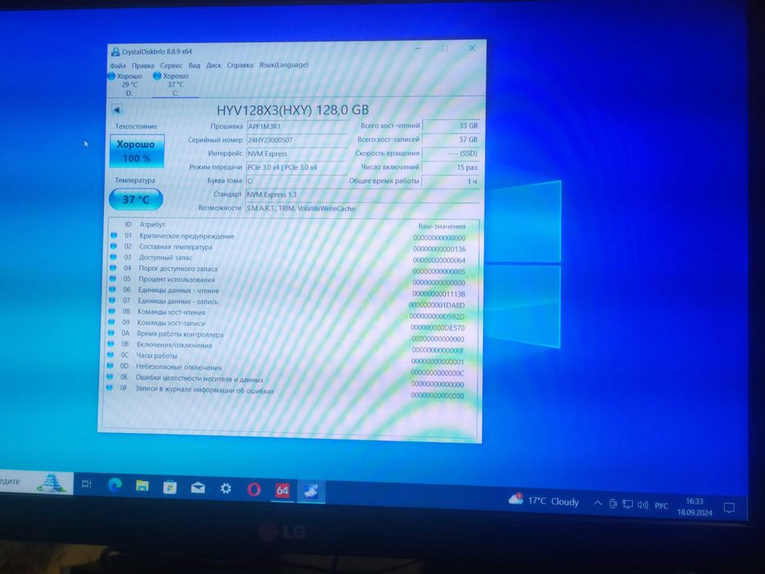Open the Справка menu
765x574 pixels.
pyautogui.click(x=239, y=65)
